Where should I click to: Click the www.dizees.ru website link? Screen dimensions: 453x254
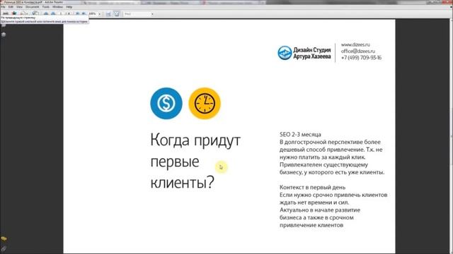355,44
